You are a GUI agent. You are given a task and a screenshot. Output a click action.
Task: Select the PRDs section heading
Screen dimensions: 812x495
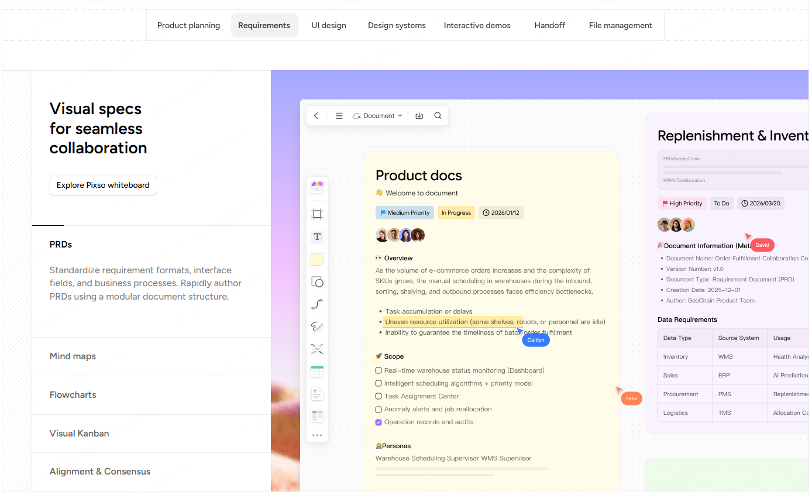tap(61, 245)
